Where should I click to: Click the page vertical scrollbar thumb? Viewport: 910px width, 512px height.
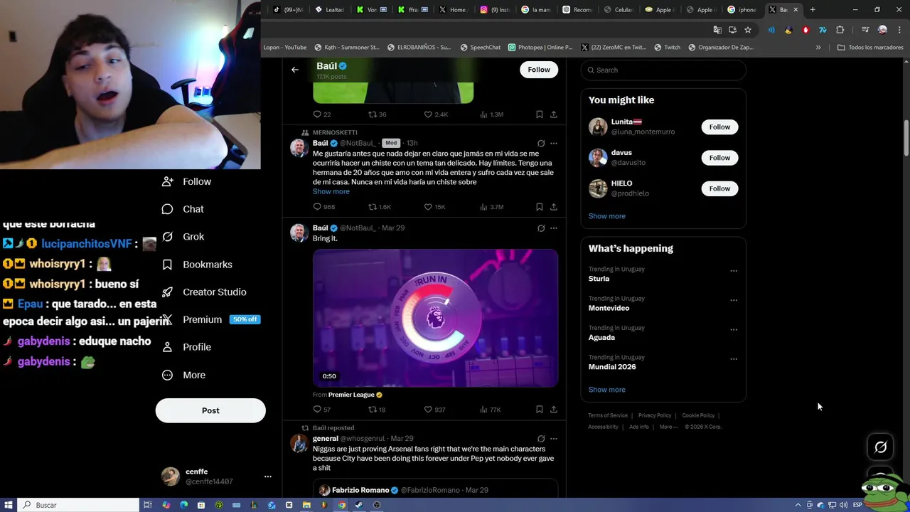coord(906,139)
